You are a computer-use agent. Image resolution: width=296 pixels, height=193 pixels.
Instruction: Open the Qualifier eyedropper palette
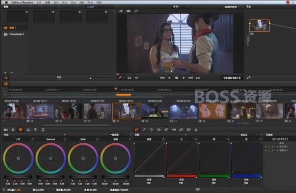144,130
